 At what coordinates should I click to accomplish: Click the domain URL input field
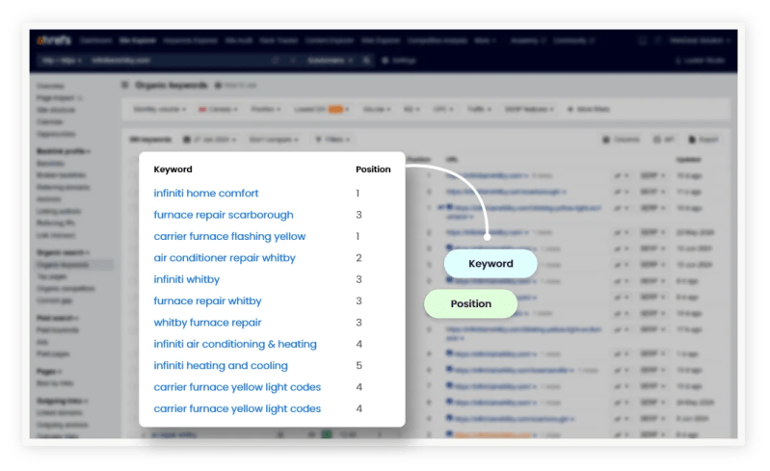point(179,61)
